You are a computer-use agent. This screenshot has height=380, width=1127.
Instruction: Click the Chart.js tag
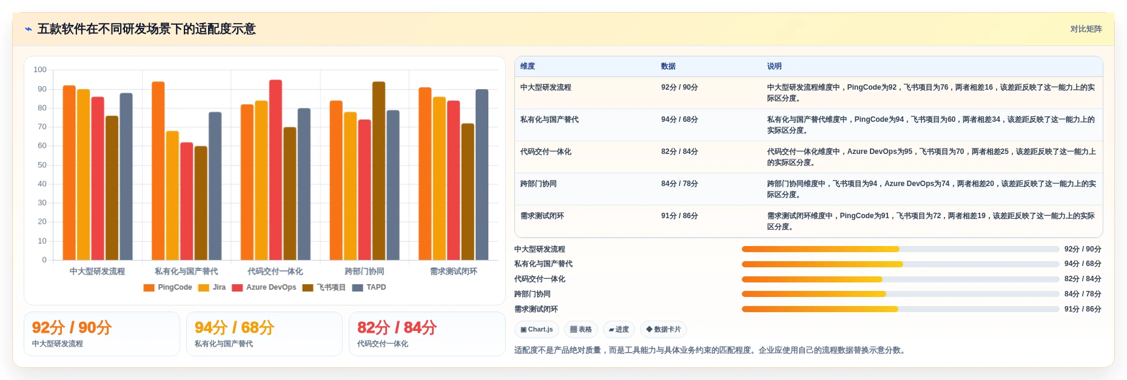[x=537, y=330]
